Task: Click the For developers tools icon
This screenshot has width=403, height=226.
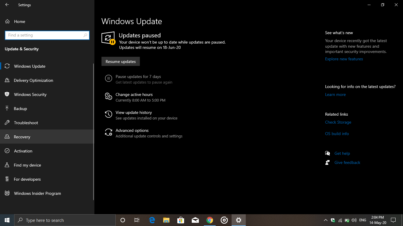Action: tap(7, 179)
